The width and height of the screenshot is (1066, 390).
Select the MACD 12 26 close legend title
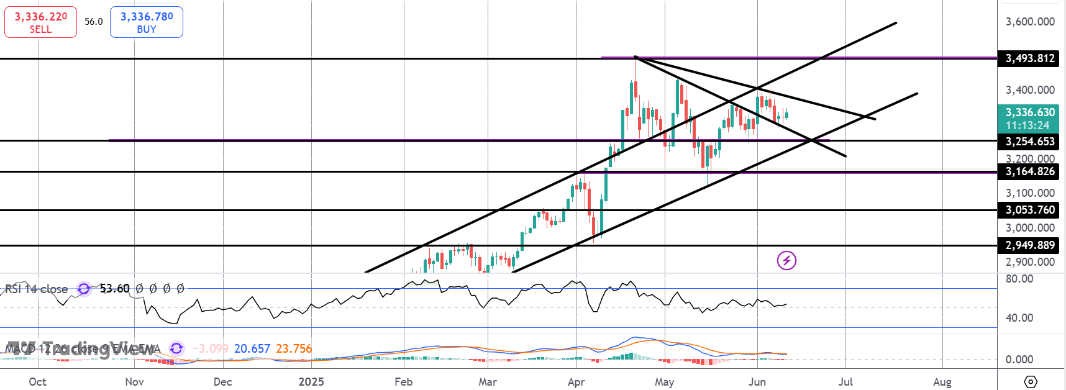83,349
